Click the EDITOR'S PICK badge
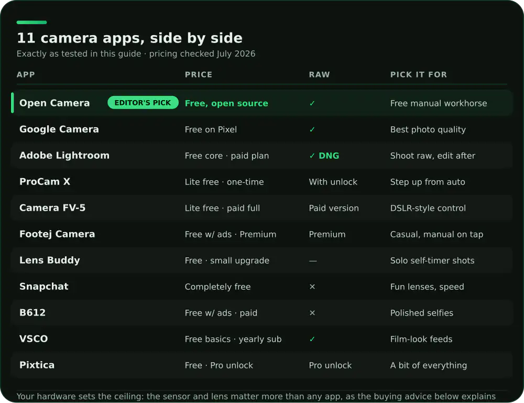Screen dimensions: 524x403 (x=143, y=103)
